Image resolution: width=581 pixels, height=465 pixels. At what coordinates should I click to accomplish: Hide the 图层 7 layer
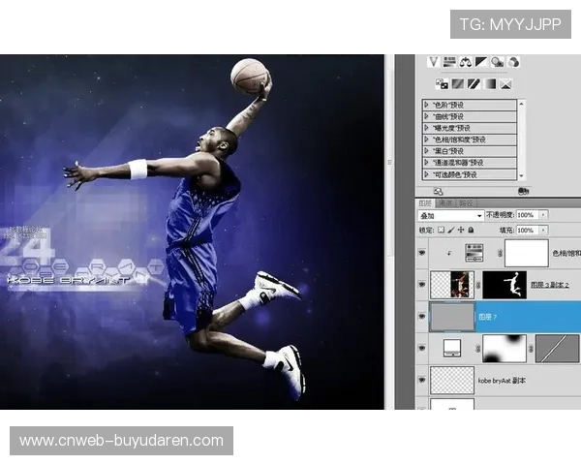[421, 317]
